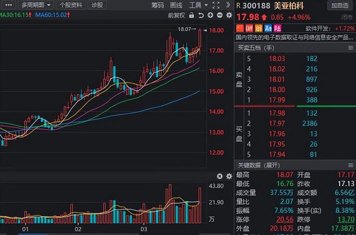356x235 pixels.
Task: Expand the toolbar with double-chevron icon
Action: coord(228,5)
